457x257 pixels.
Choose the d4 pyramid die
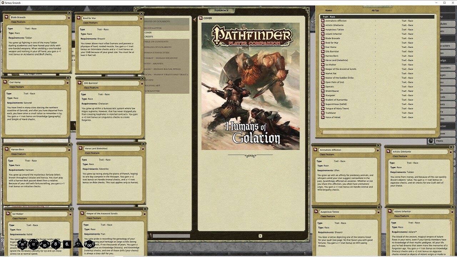78,244
